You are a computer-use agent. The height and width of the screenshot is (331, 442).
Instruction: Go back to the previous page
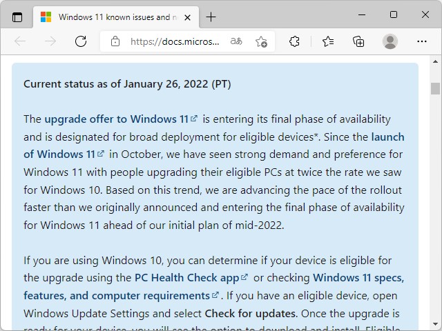click(x=20, y=41)
